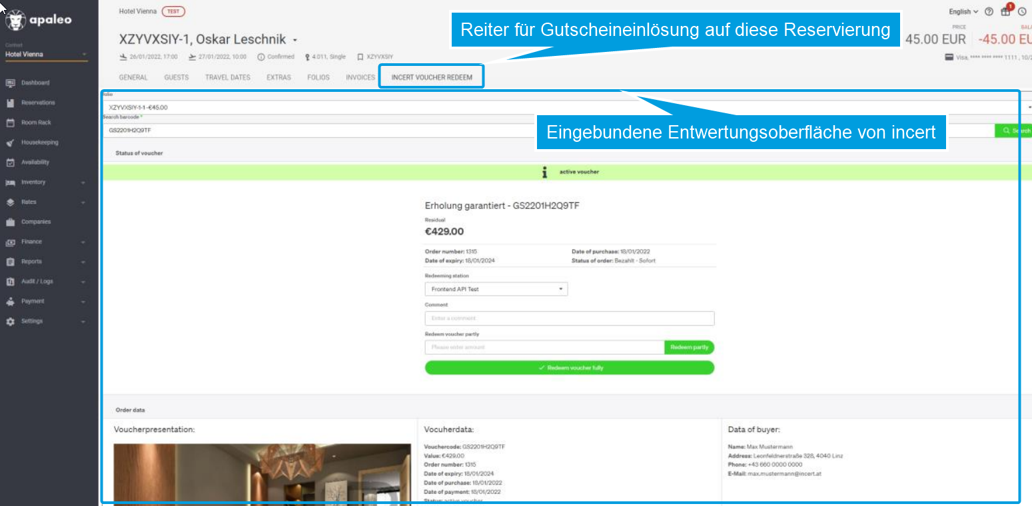Click the 45.00 EUR price value

tap(935, 39)
